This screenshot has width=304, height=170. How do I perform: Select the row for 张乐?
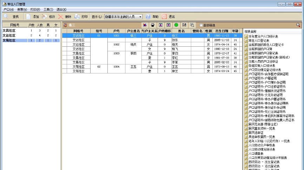[152, 40]
